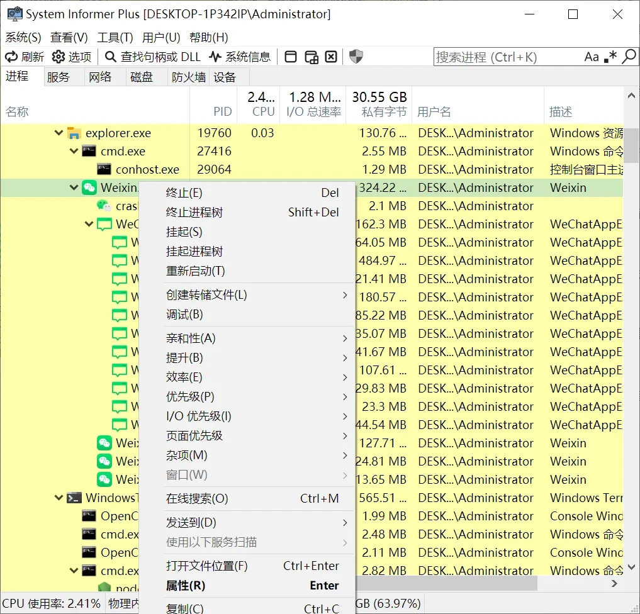Click OpenConsole icon in 2.11 MB row
Image resolution: width=640 pixels, height=614 pixels.
click(89, 552)
